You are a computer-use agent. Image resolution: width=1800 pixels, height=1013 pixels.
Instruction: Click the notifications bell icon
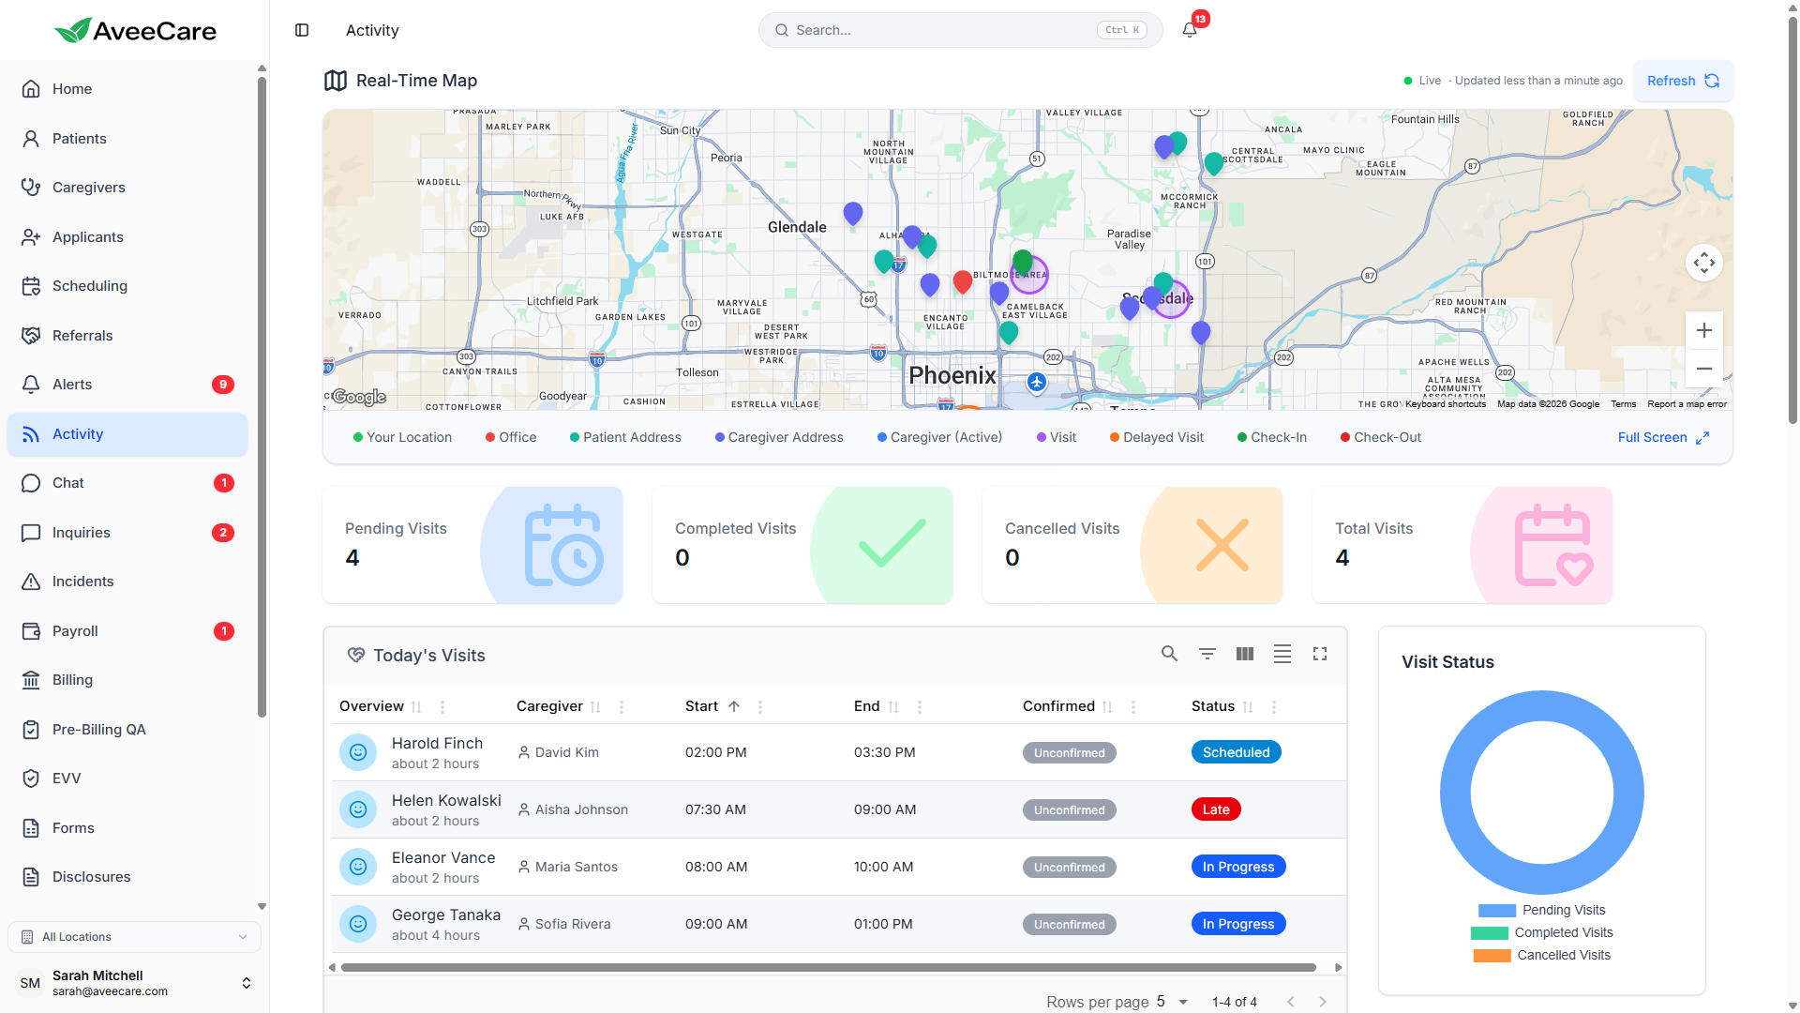[1190, 30]
